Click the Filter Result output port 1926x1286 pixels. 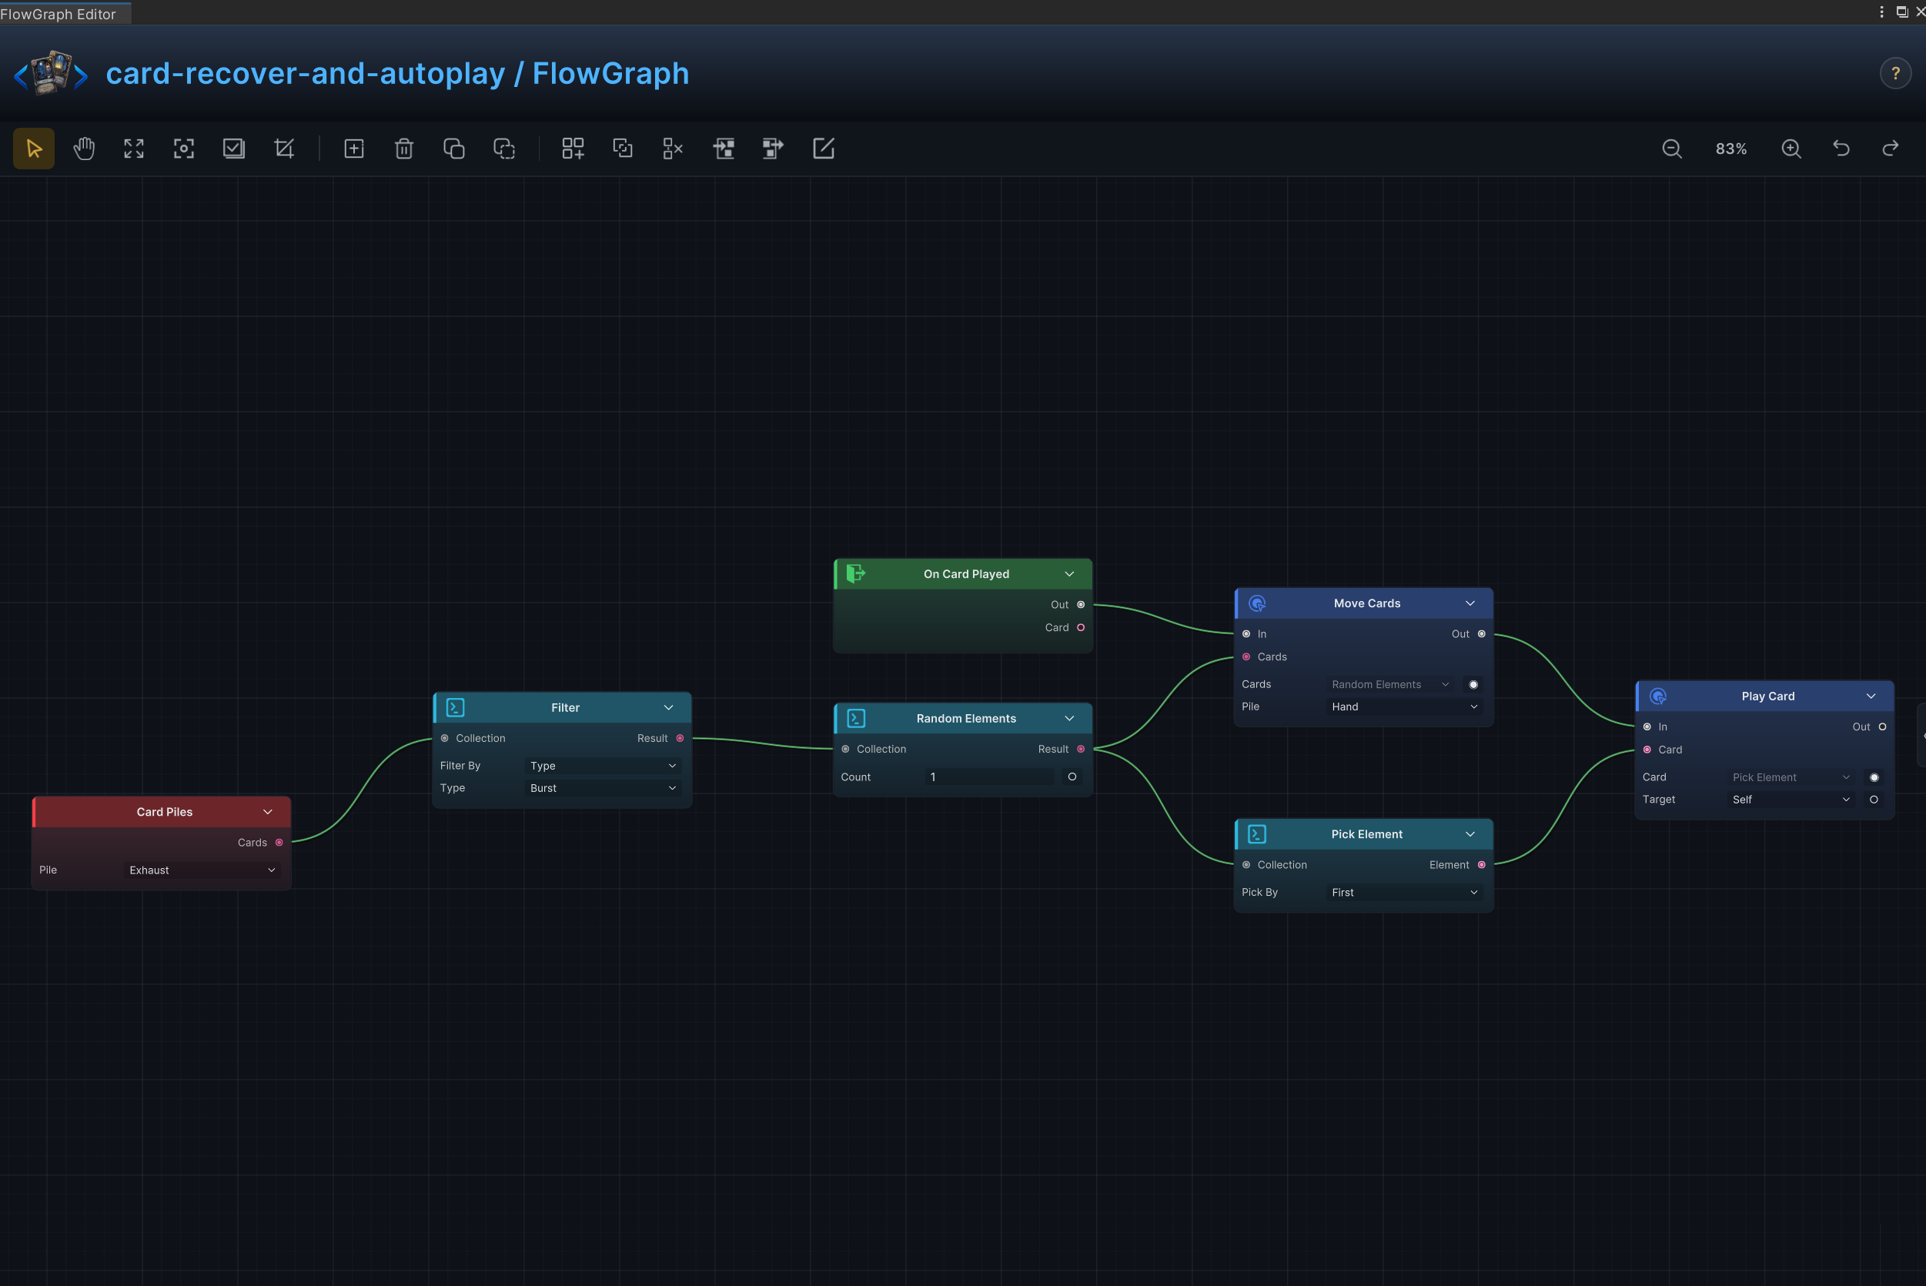click(680, 738)
